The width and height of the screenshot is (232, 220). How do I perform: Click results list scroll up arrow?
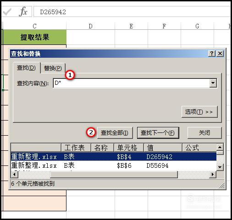220,147
